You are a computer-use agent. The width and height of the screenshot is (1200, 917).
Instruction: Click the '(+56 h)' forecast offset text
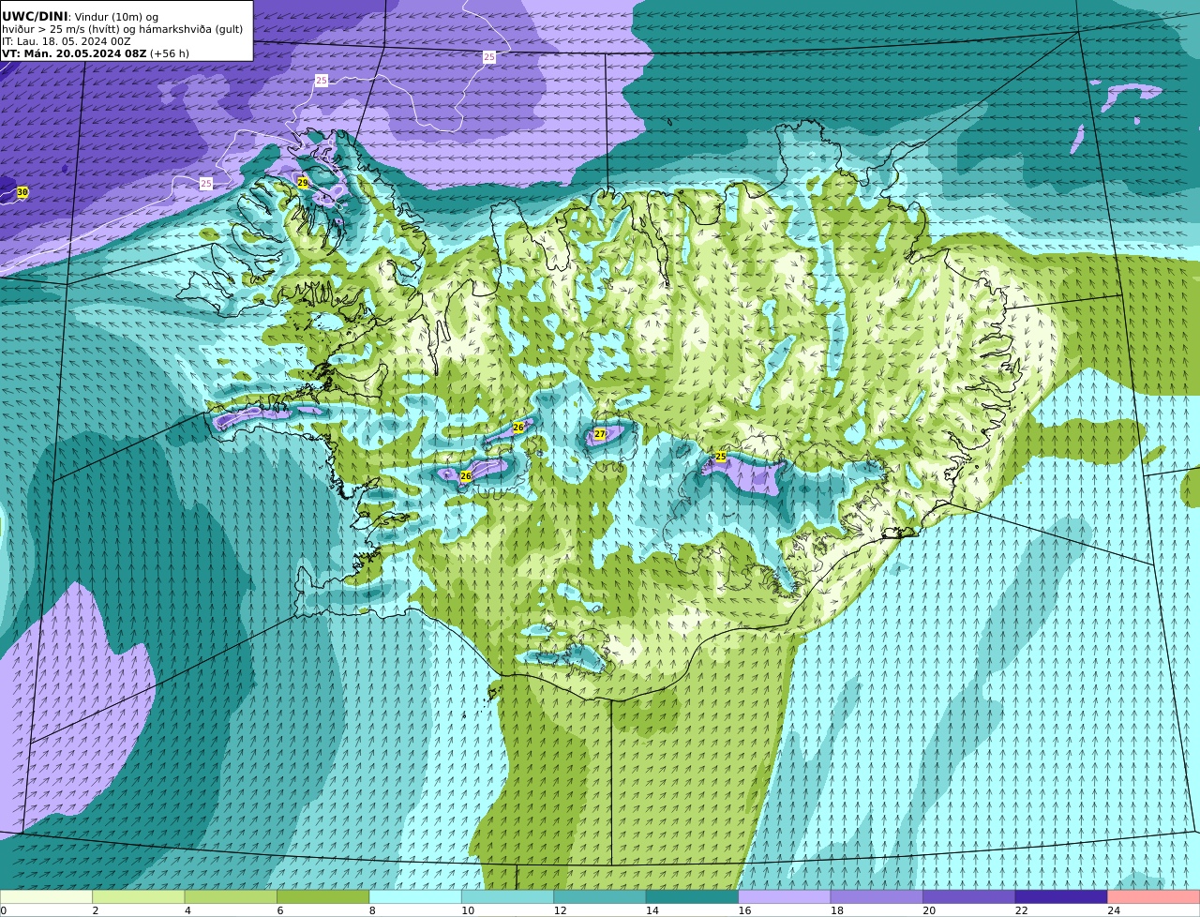pyautogui.click(x=170, y=53)
